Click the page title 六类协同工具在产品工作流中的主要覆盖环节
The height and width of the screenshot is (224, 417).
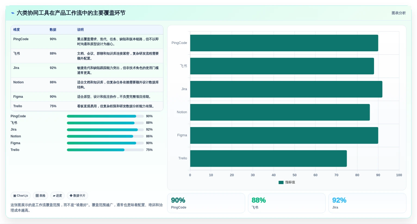(71, 13)
